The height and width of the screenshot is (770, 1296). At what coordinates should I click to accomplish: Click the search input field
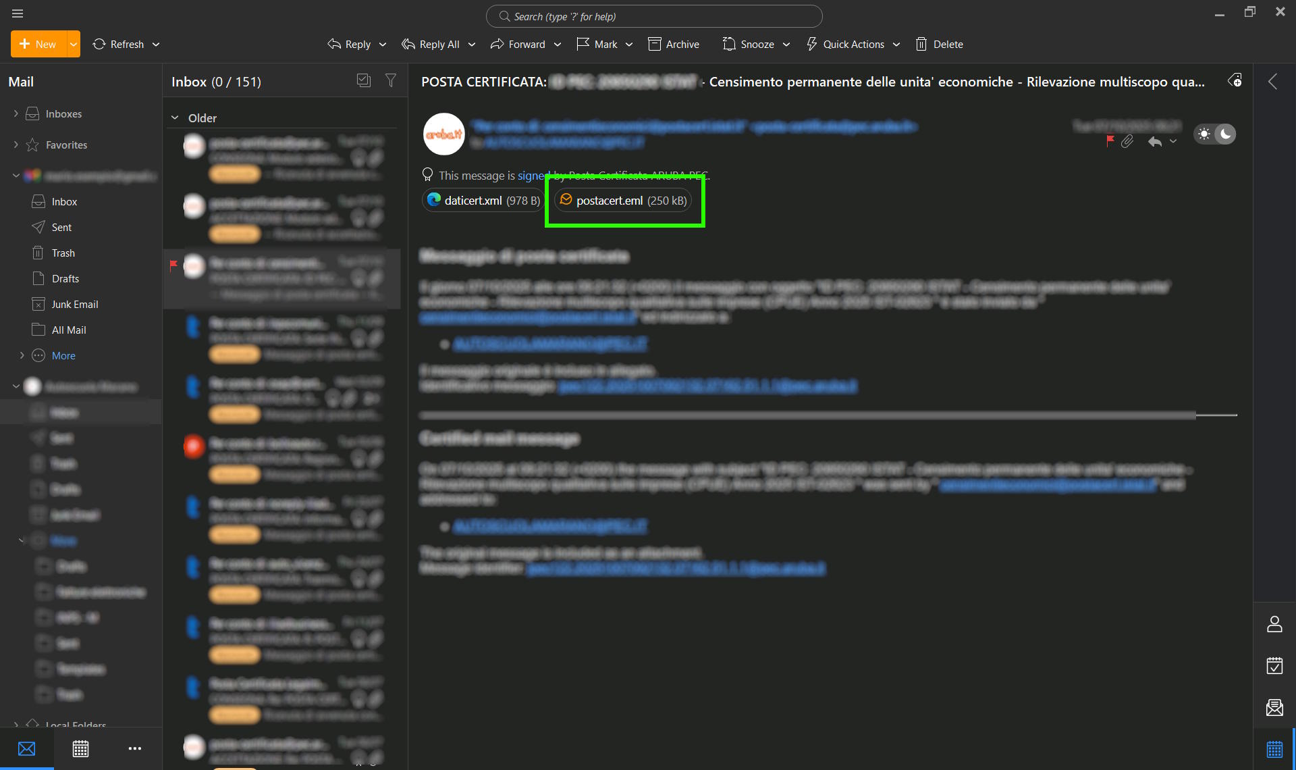tap(653, 16)
